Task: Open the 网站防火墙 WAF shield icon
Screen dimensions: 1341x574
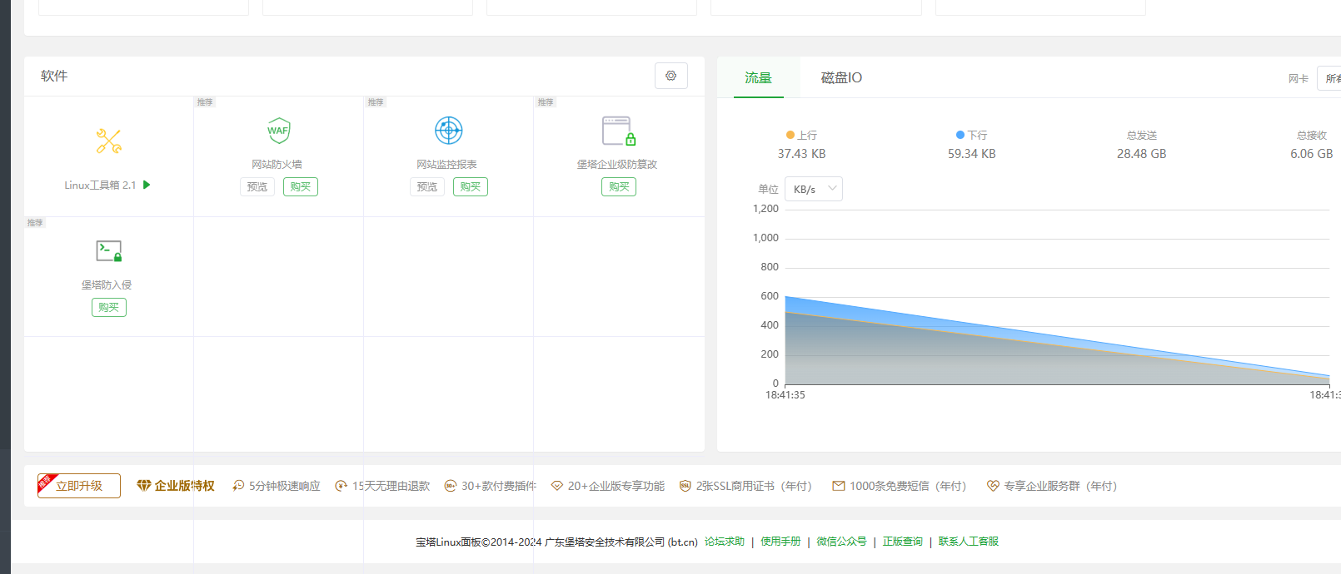Action: coord(279,131)
